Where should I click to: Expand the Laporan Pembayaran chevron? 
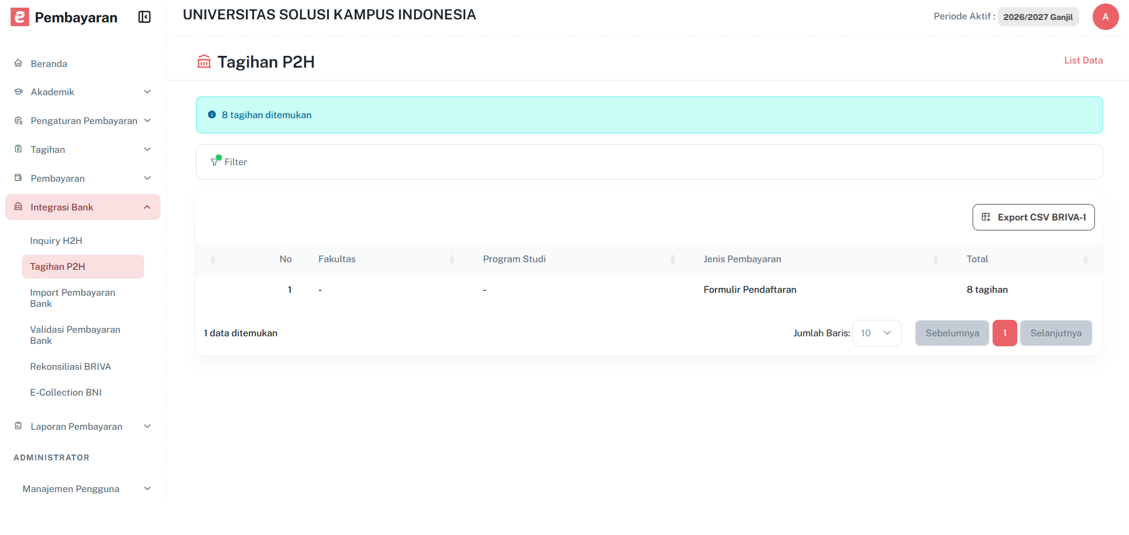click(x=148, y=426)
